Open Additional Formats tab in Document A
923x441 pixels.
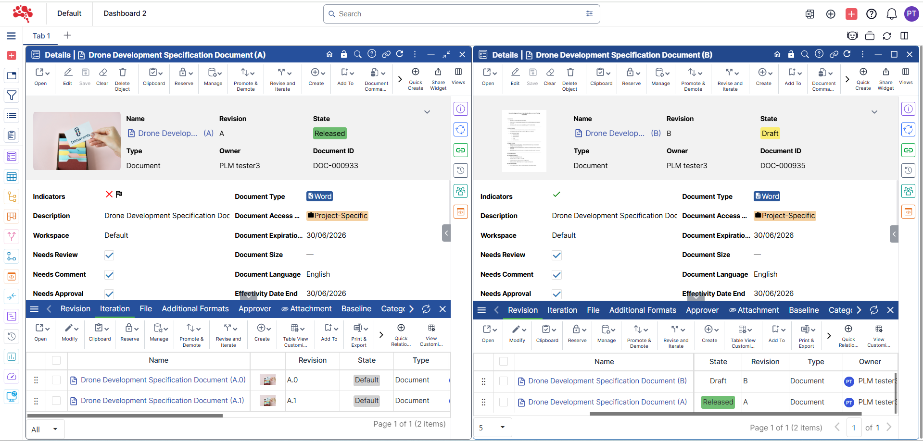pyautogui.click(x=195, y=309)
